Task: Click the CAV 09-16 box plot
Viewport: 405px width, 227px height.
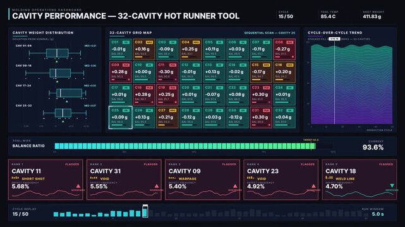Action: coord(55,73)
